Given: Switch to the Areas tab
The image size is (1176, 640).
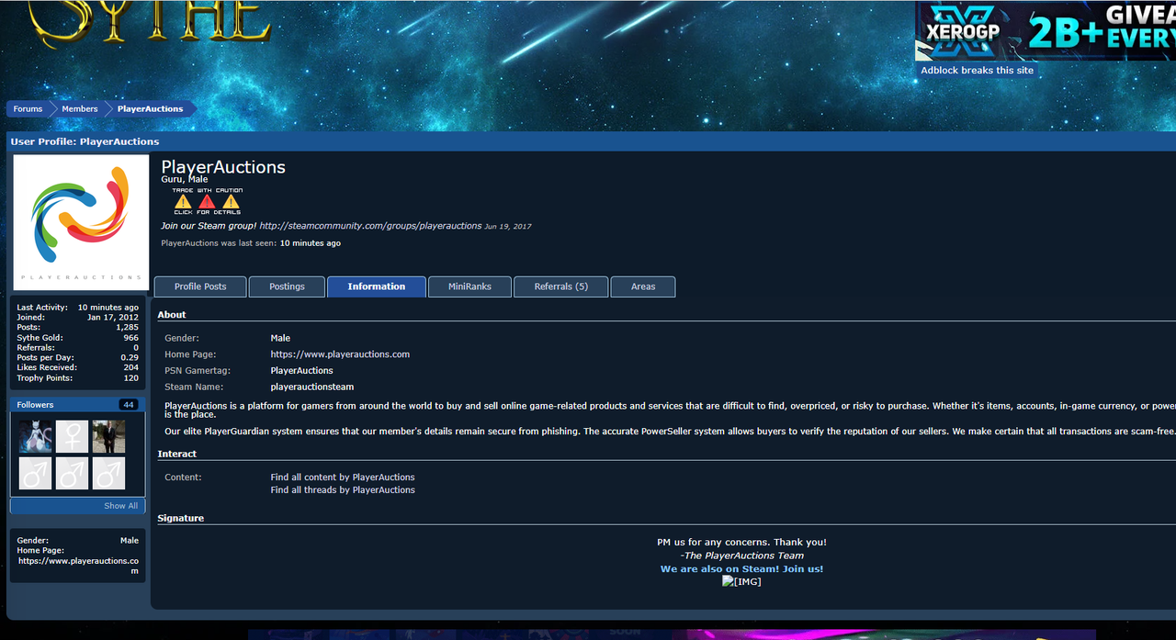Looking at the screenshot, I should point(643,286).
